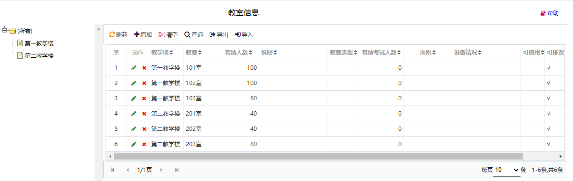Click capacity value 60 in row 103室
Viewport: 573px width, 181px height.
point(253,98)
